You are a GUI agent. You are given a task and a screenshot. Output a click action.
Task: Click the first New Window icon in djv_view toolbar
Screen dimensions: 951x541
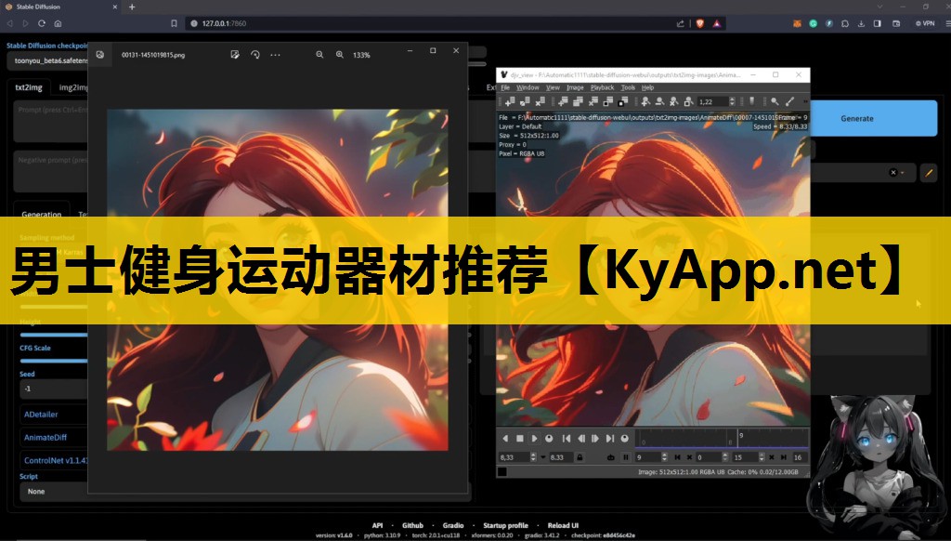(510, 101)
